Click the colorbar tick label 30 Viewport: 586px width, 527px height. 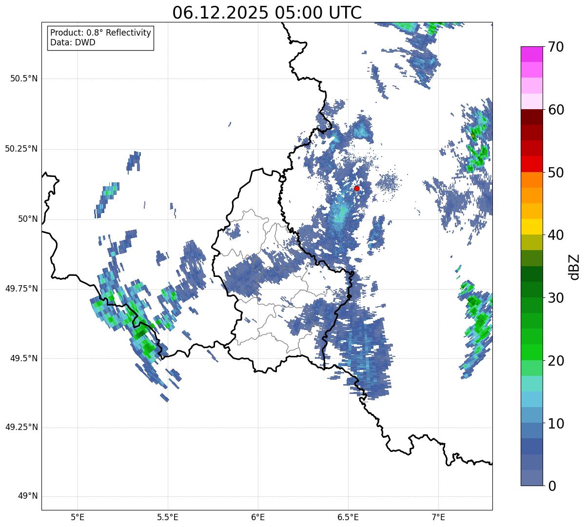coord(556,298)
